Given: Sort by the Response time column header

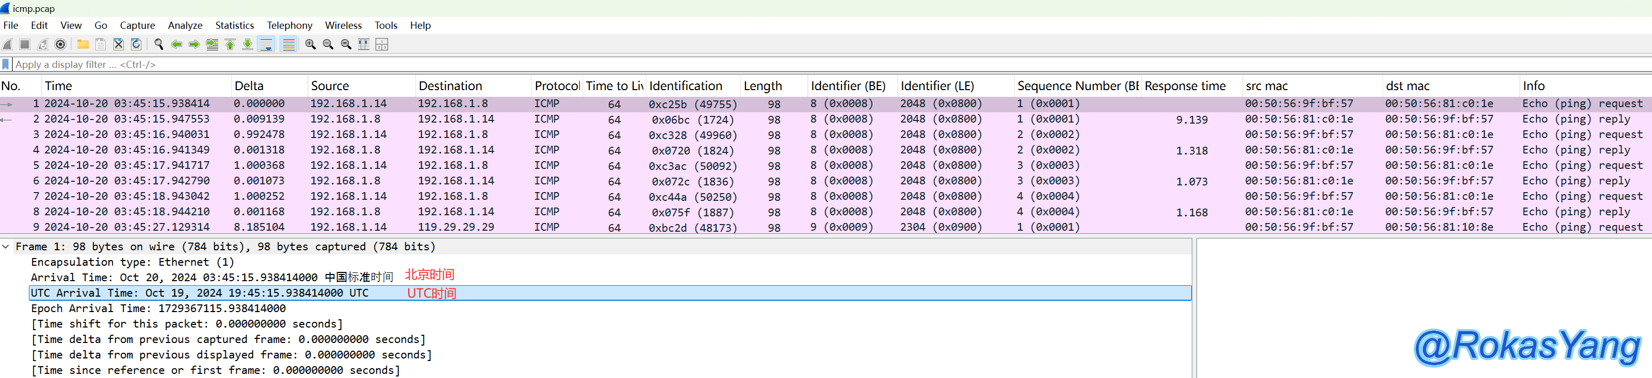Looking at the screenshot, I should [1185, 85].
